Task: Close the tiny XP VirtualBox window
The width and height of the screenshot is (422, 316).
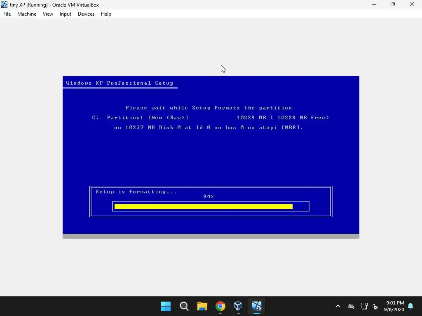Action: pos(412,5)
